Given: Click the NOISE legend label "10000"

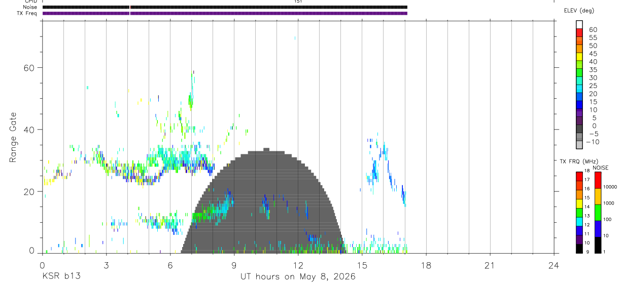Looking at the screenshot, I should click(610, 187).
